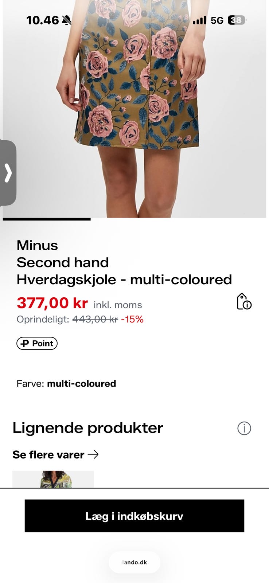The height and width of the screenshot is (583, 269).
Task: Open the price information tag icon
Action: pyautogui.click(x=244, y=302)
